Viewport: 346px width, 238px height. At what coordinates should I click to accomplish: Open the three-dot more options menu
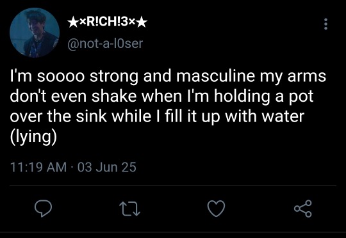tap(325, 24)
